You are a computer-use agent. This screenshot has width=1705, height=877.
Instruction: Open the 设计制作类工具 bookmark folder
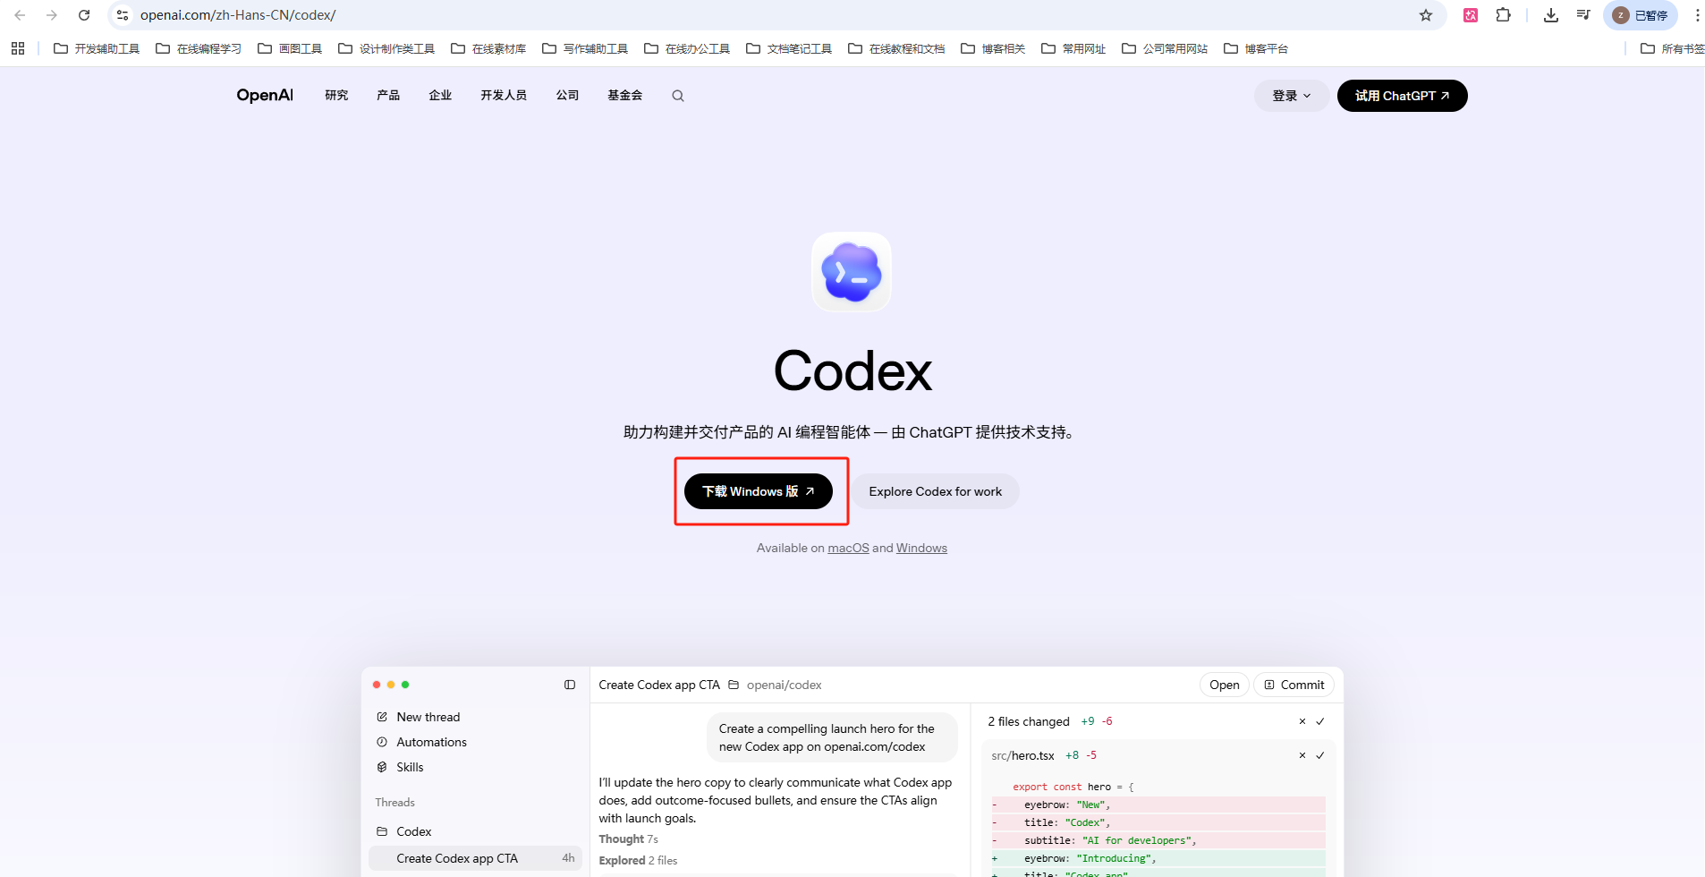click(386, 48)
